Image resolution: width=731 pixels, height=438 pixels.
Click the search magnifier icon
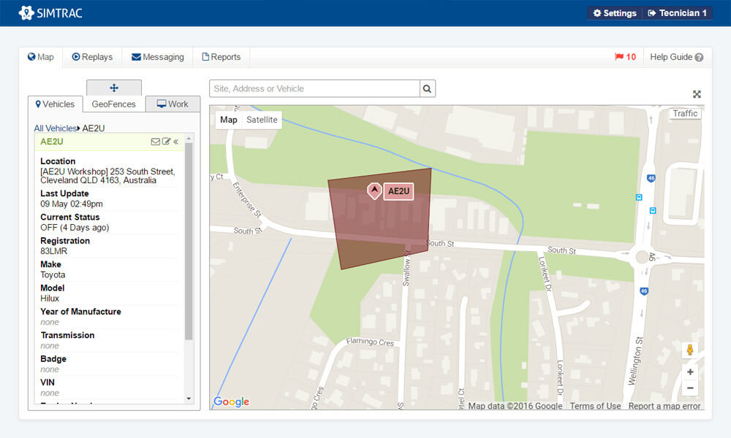pyautogui.click(x=427, y=88)
